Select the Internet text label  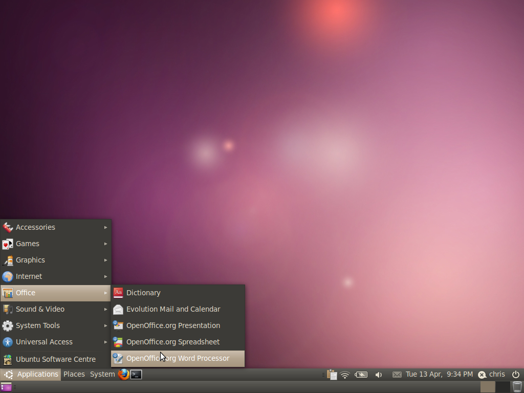(x=29, y=276)
